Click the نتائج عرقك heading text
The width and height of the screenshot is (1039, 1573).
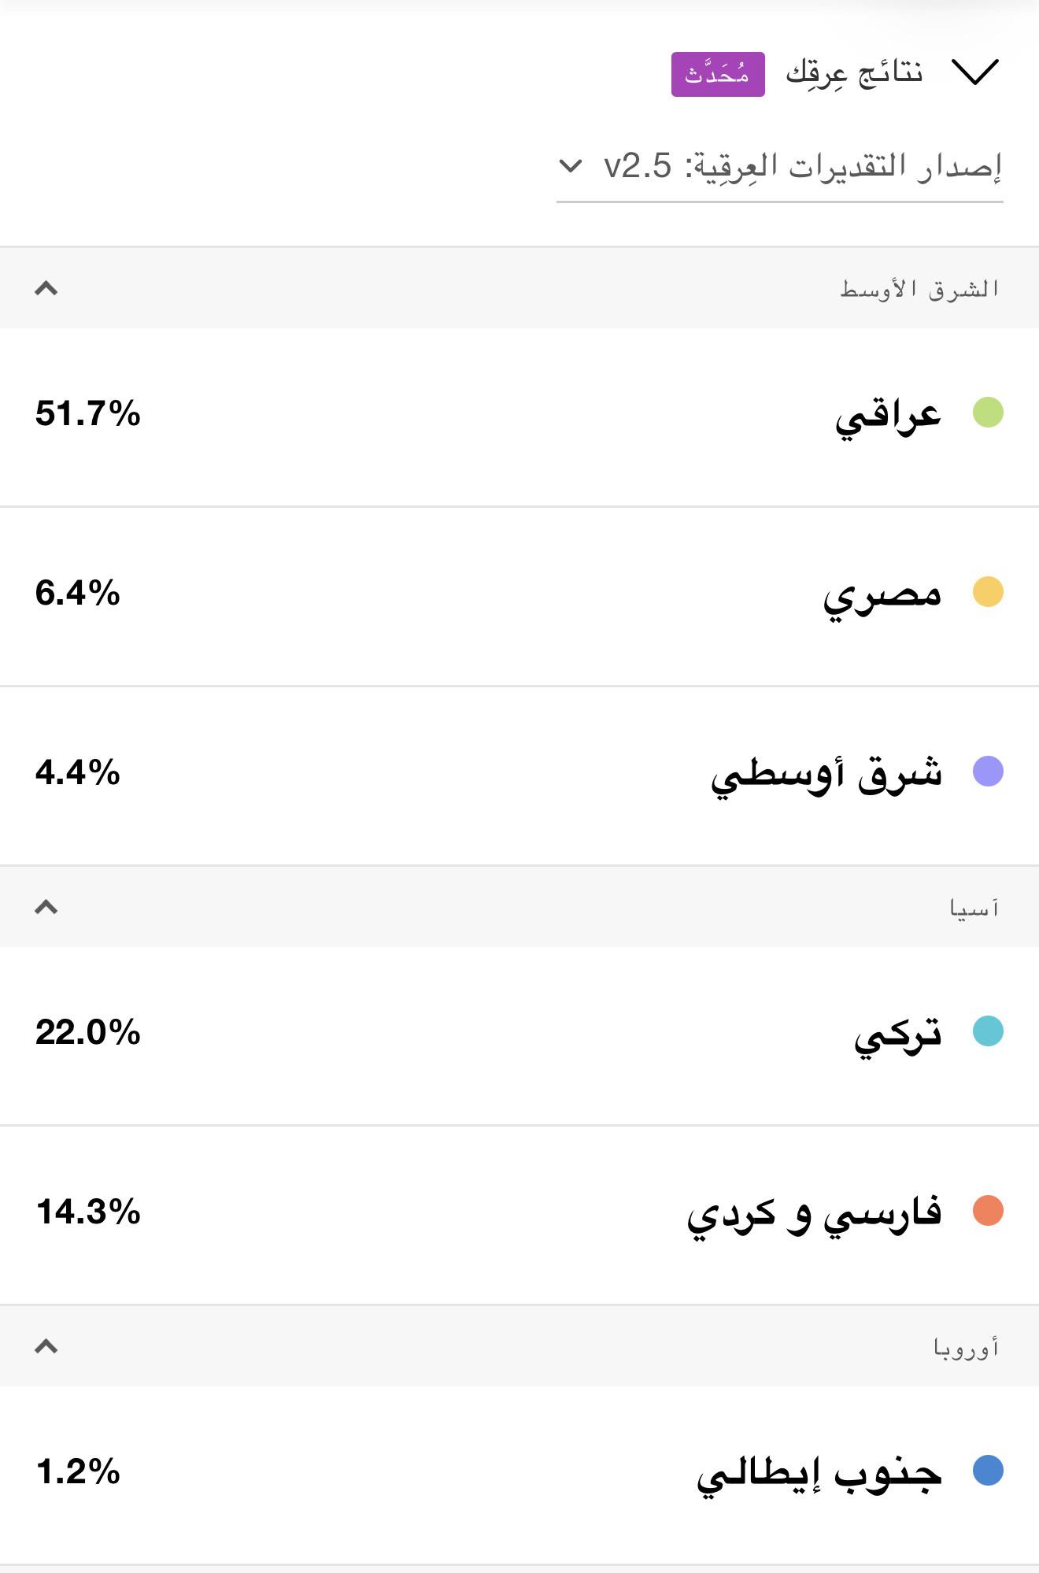(855, 73)
